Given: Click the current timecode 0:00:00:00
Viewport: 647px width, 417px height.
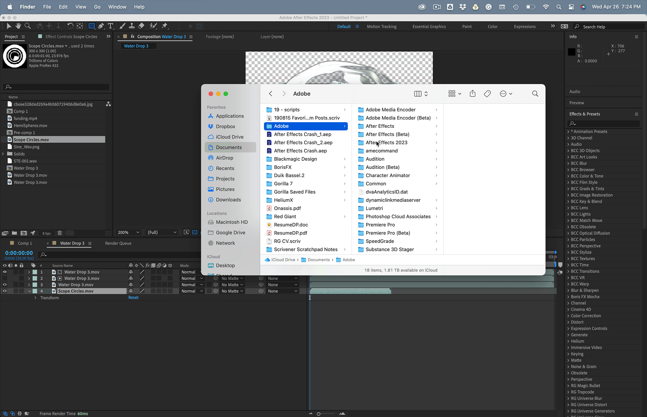Looking at the screenshot, I should click(19, 253).
